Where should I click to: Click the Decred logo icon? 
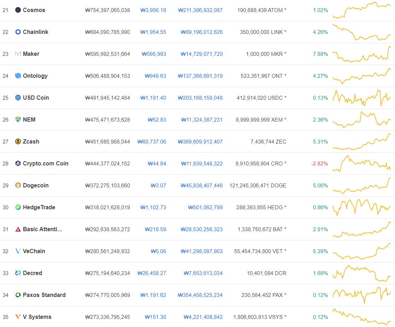pyautogui.click(x=18, y=273)
